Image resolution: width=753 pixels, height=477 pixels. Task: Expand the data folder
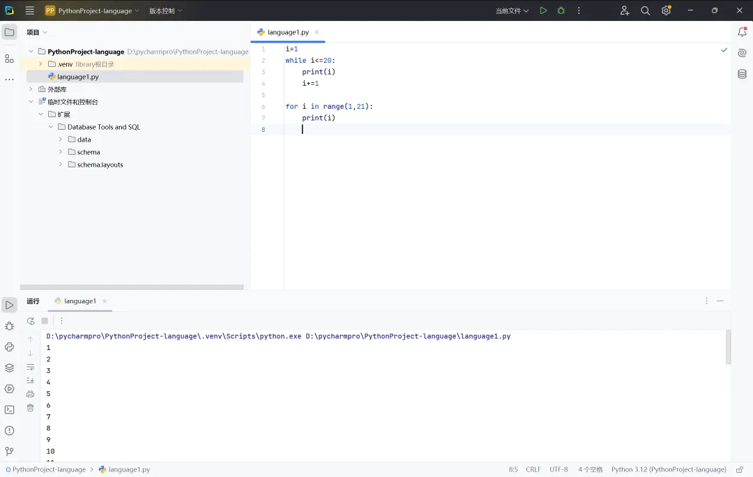tap(61, 139)
